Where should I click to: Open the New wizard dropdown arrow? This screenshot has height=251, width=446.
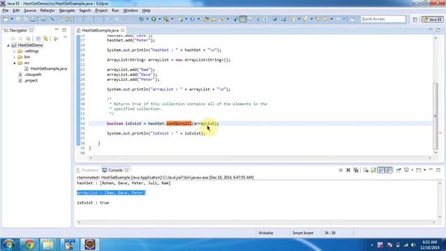click(12, 19)
